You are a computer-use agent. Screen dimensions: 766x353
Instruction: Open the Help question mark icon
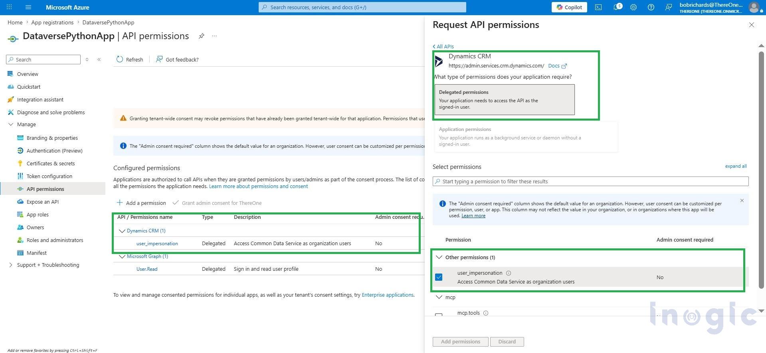pyautogui.click(x=651, y=7)
